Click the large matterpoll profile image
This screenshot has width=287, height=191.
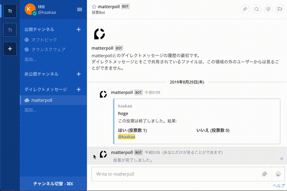99,34
